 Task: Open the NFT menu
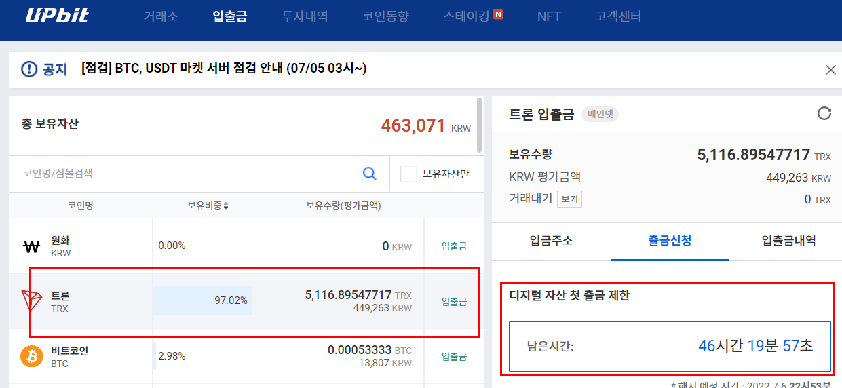pos(549,16)
